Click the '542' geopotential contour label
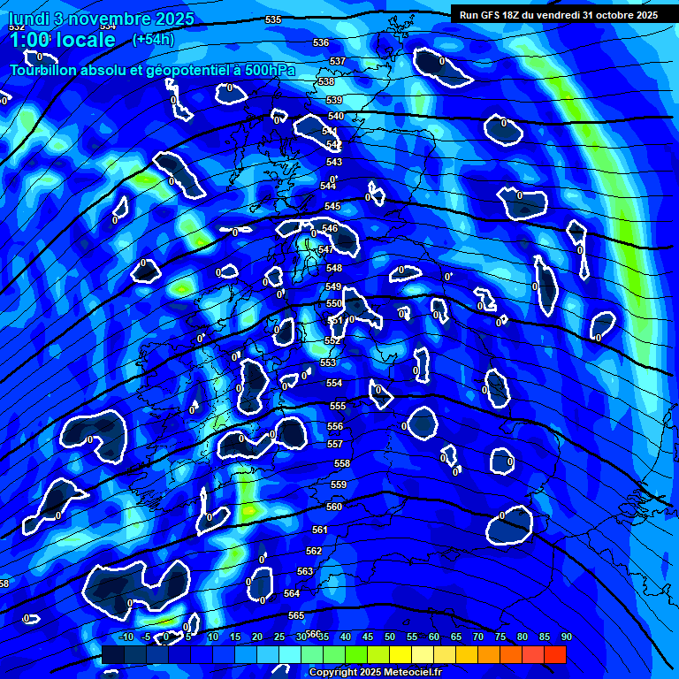Viewport: 679px width, 679px height. point(334,144)
